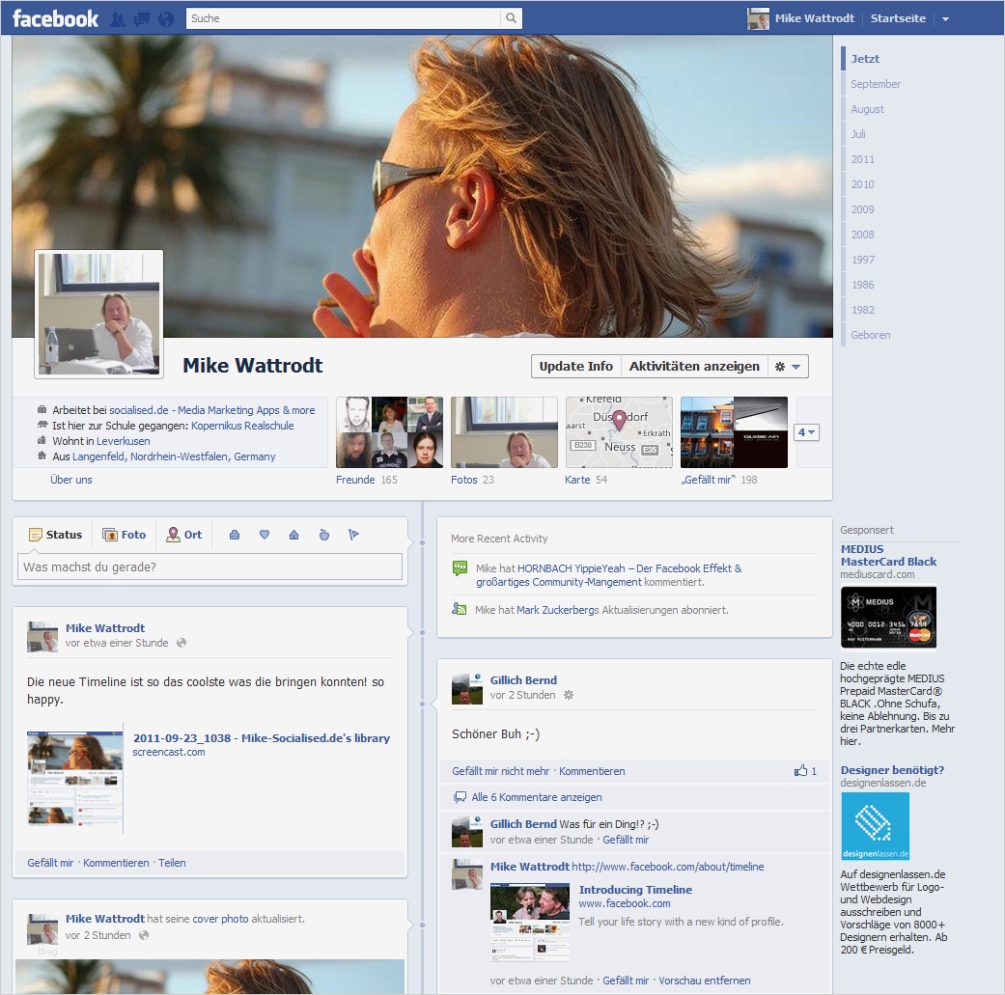Image resolution: width=1005 pixels, height=995 pixels.
Task: Open the Karte map thumbnail
Action: pyautogui.click(x=619, y=432)
